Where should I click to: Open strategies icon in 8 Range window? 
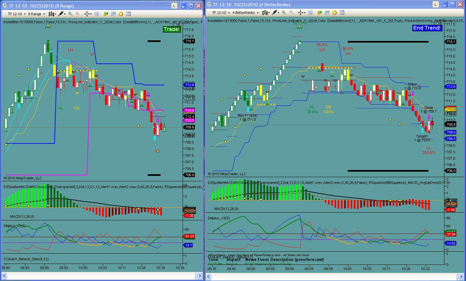coord(106,14)
